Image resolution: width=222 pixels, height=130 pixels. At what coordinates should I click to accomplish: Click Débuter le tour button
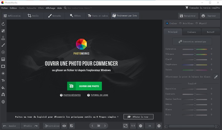pyautogui.click(x=139, y=117)
